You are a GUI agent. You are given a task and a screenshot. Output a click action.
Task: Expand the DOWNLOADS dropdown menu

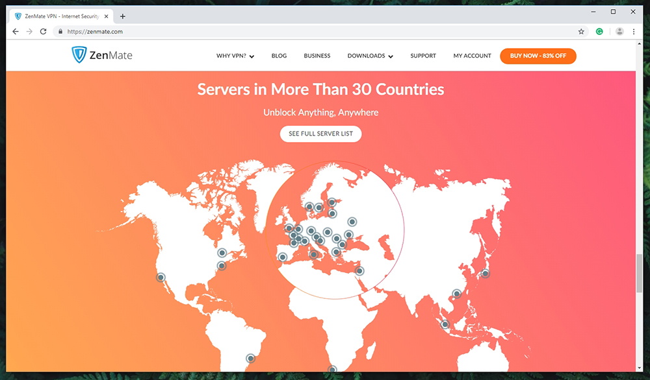pos(370,56)
